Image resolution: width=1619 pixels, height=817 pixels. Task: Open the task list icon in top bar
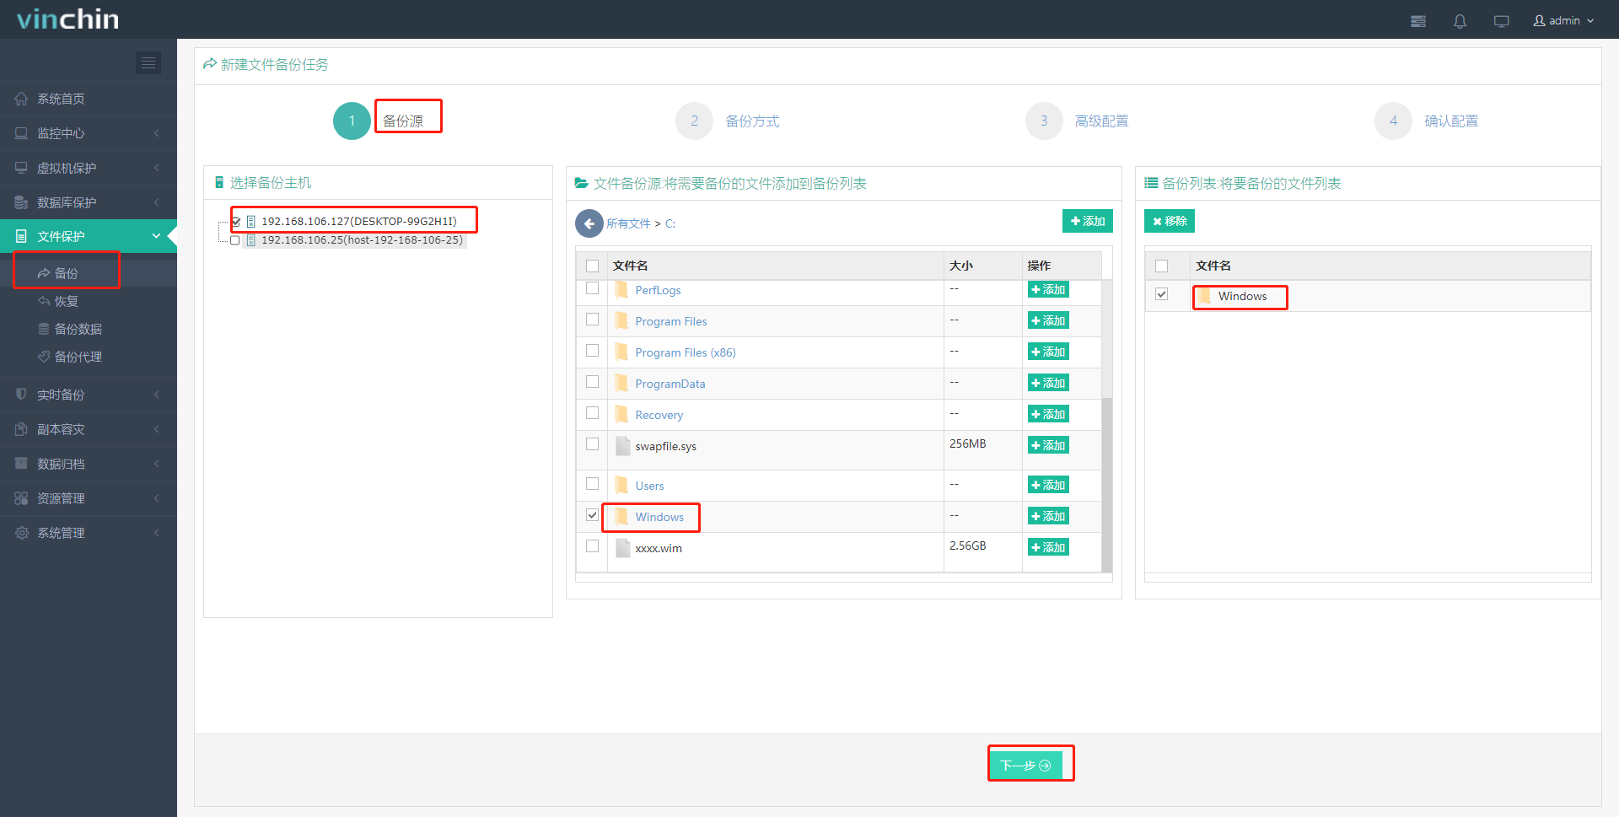[1418, 21]
